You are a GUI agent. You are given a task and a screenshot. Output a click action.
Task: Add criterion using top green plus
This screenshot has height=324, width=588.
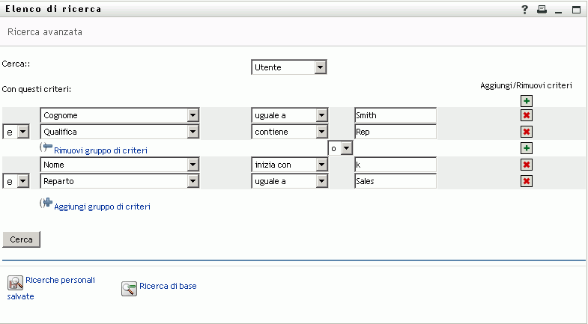coord(527,101)
